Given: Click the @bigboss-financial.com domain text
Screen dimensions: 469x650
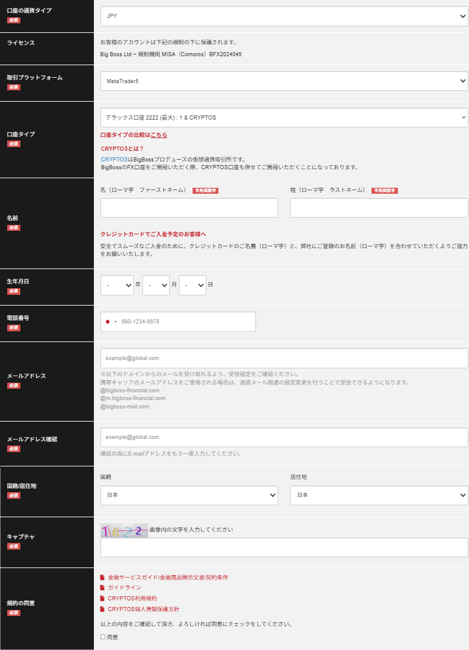Looking at the screenshot, I should click(130, 390).
